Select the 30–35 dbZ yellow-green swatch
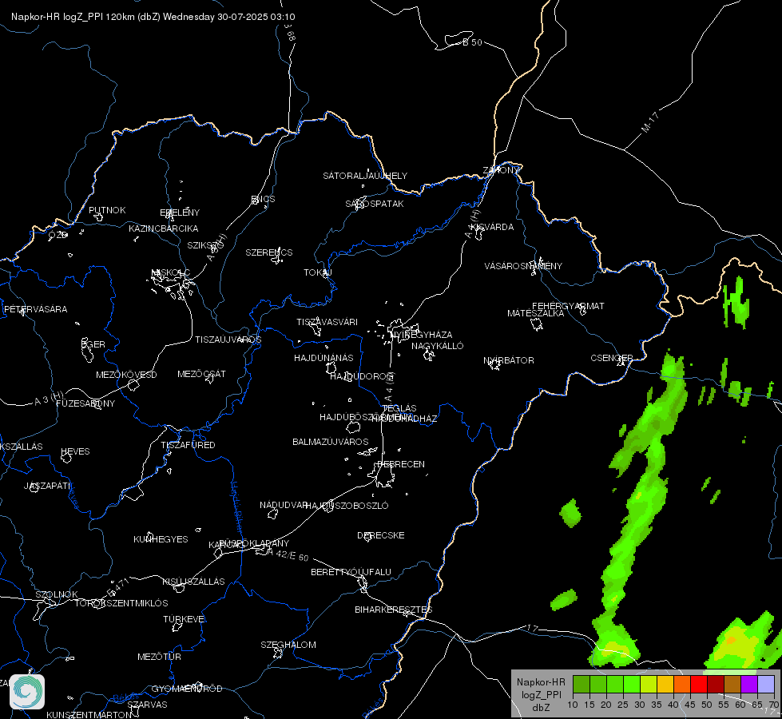The width and height of the screenshot is (782, 719). 649,684
